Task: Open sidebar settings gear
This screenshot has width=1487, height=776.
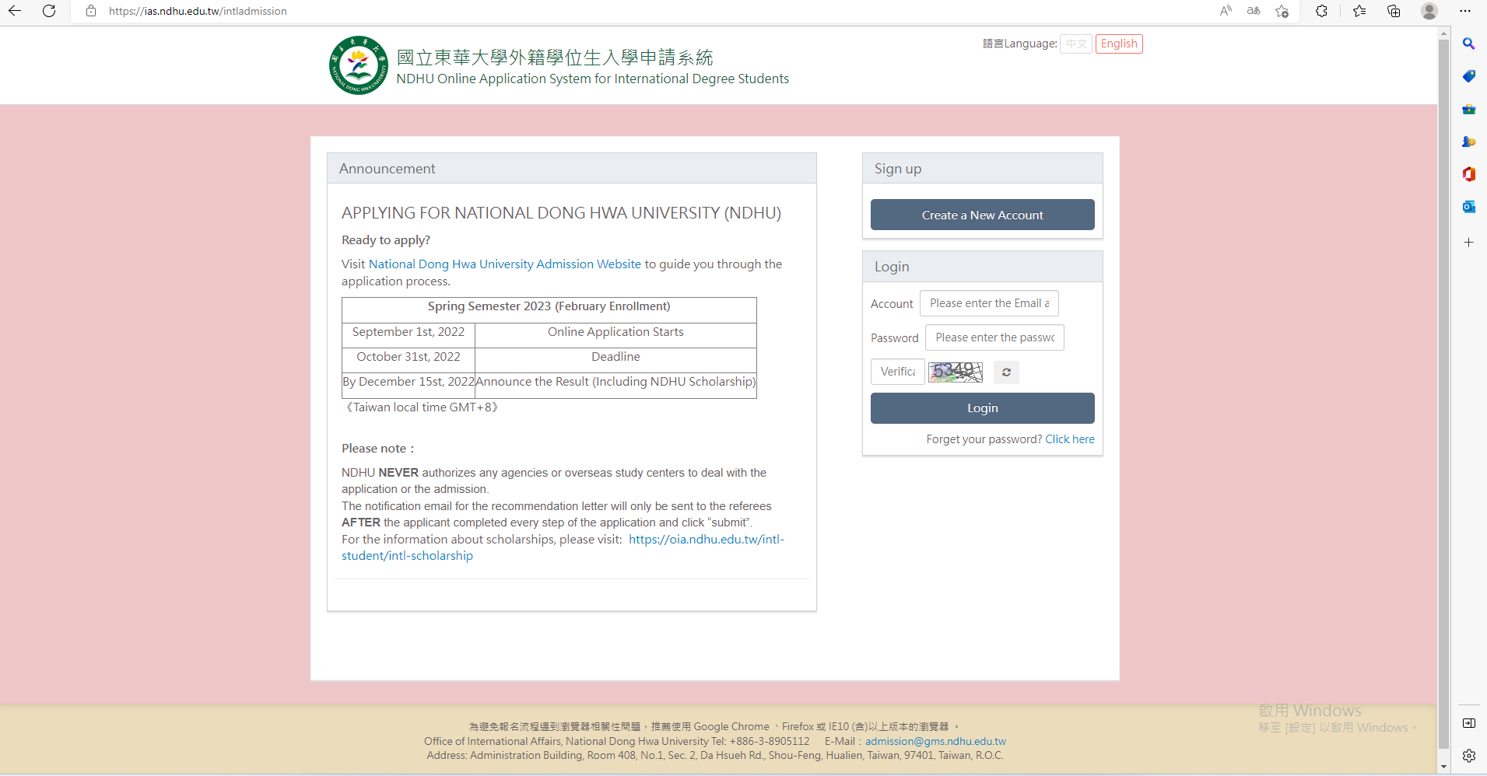Action: tap(1468, 756)
